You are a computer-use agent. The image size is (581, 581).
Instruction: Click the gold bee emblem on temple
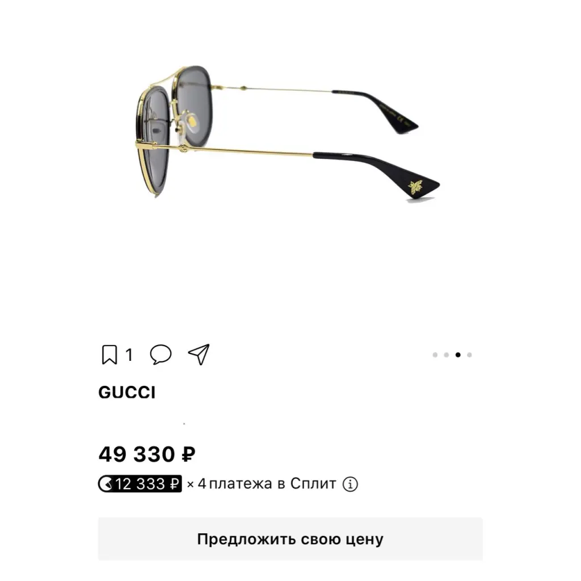415,187
